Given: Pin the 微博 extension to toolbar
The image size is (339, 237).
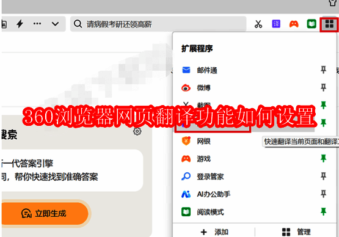Looking at the screenshot, I should (323, 87).
